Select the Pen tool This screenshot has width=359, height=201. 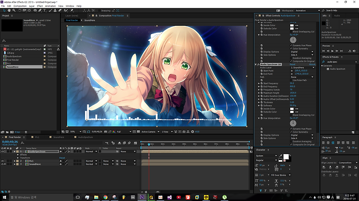(x=40, y=10)
